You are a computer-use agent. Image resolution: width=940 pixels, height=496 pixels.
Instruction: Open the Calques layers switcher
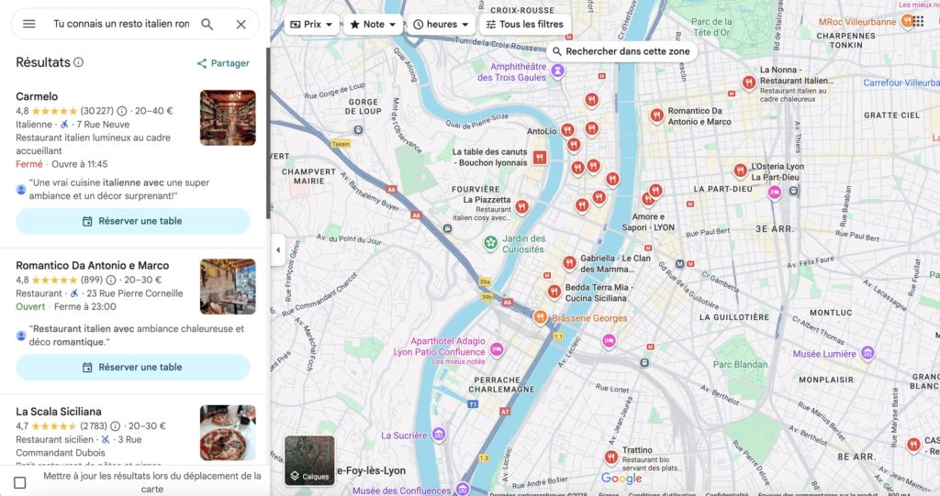click(309, 460)
